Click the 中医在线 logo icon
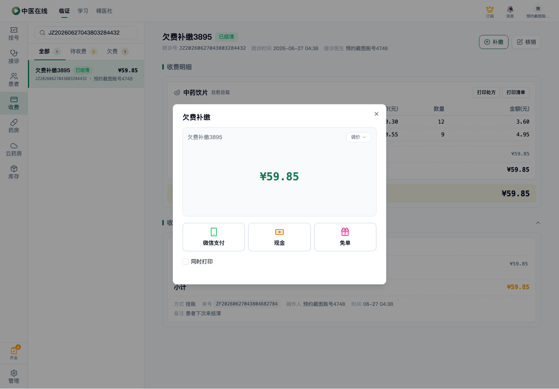Image resolution: width=559 pixels, height=389 pixels. tap(16, 11)
